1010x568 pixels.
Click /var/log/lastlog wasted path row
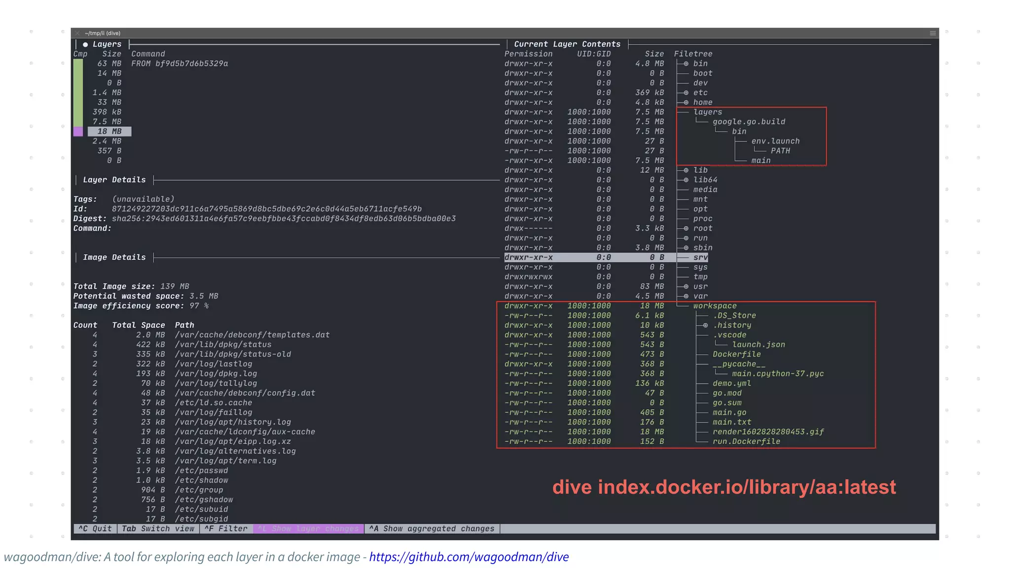(214, 364)
